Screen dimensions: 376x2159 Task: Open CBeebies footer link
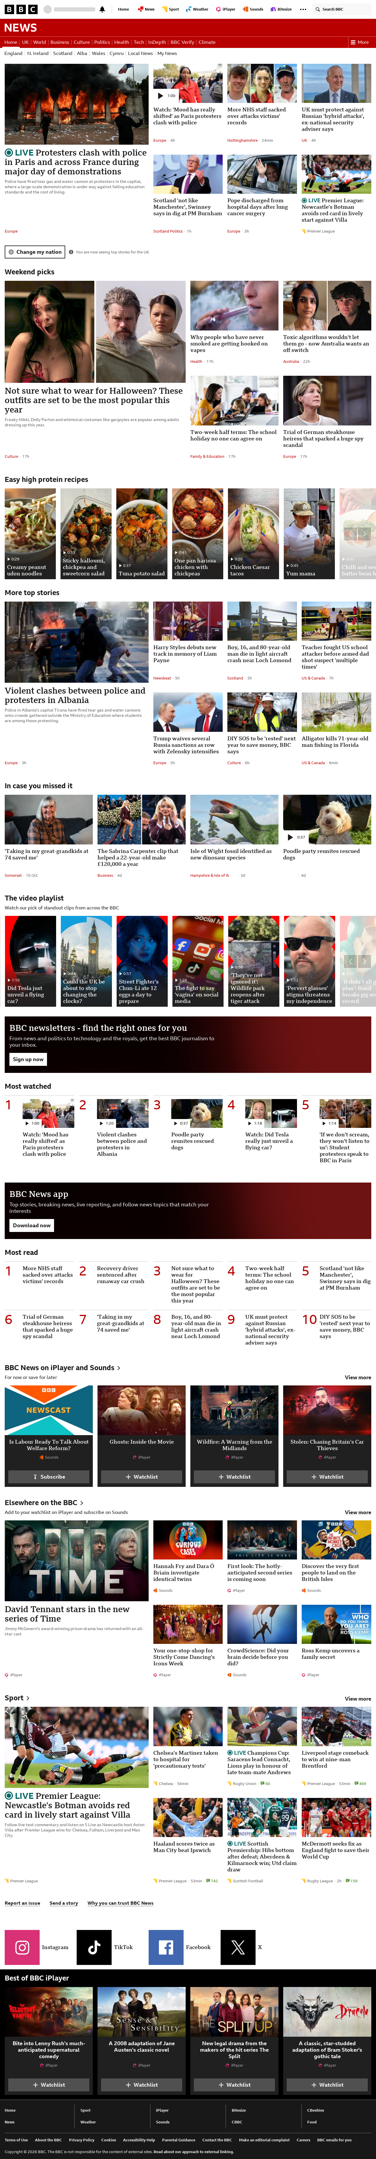316,2110
